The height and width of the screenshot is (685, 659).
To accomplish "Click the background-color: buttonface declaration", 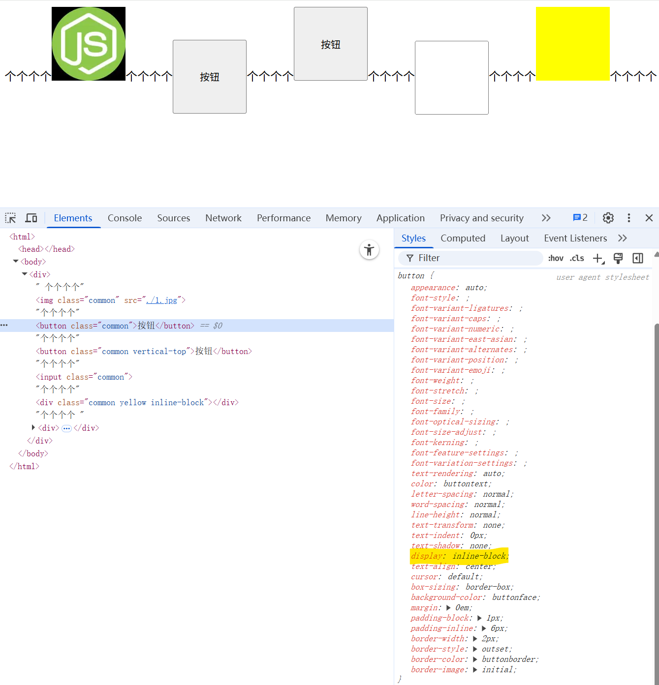I will pyautogui.click(x=475, y=597).
